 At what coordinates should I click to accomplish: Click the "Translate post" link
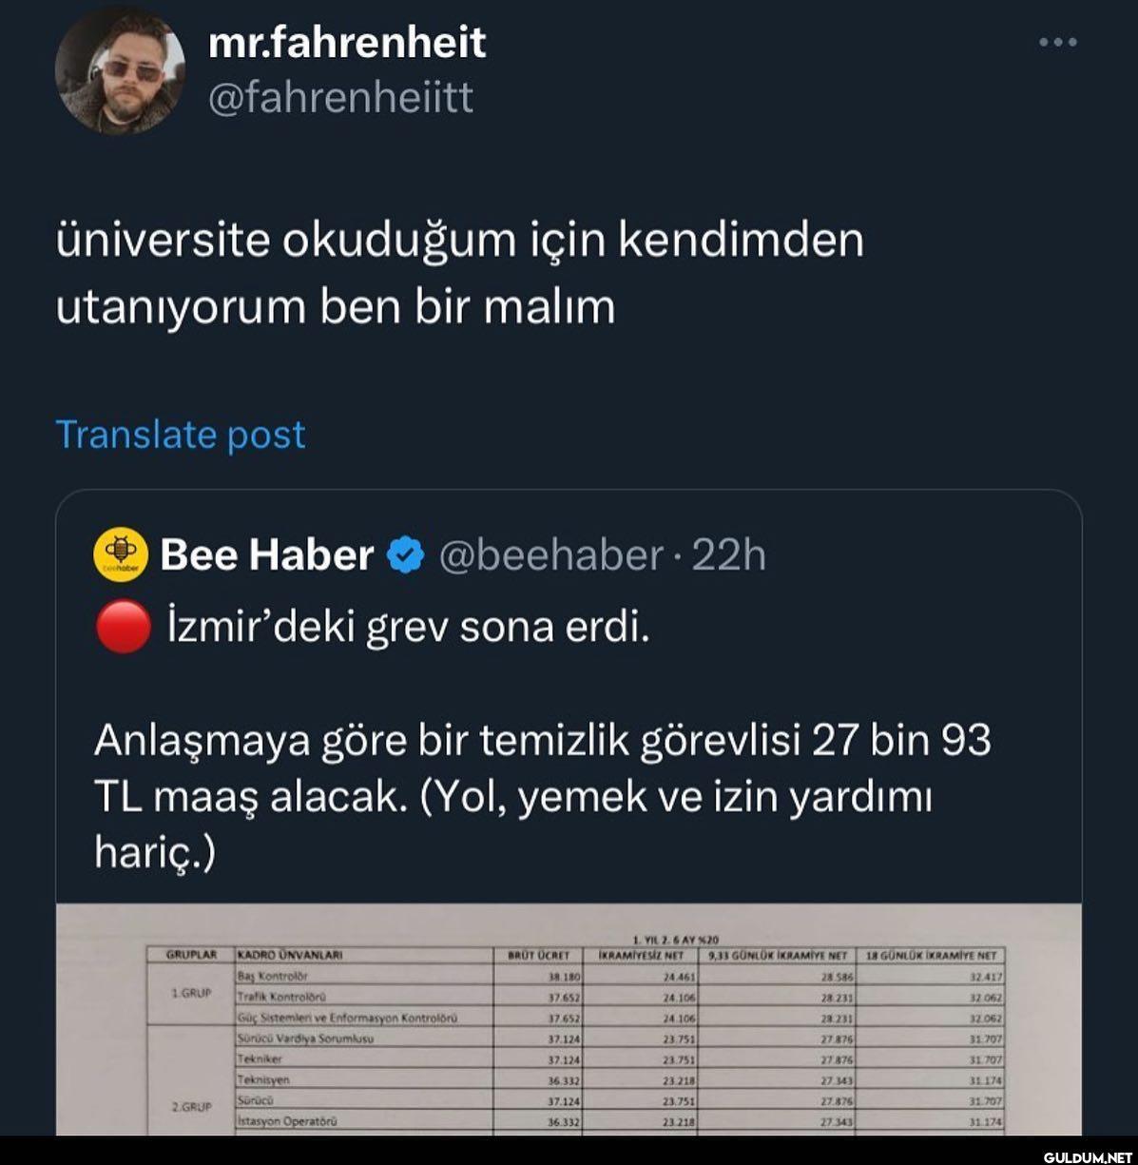181,435
